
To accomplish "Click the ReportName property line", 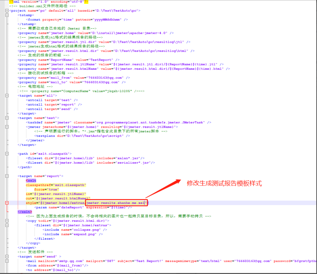I will (x=69, y=60).
